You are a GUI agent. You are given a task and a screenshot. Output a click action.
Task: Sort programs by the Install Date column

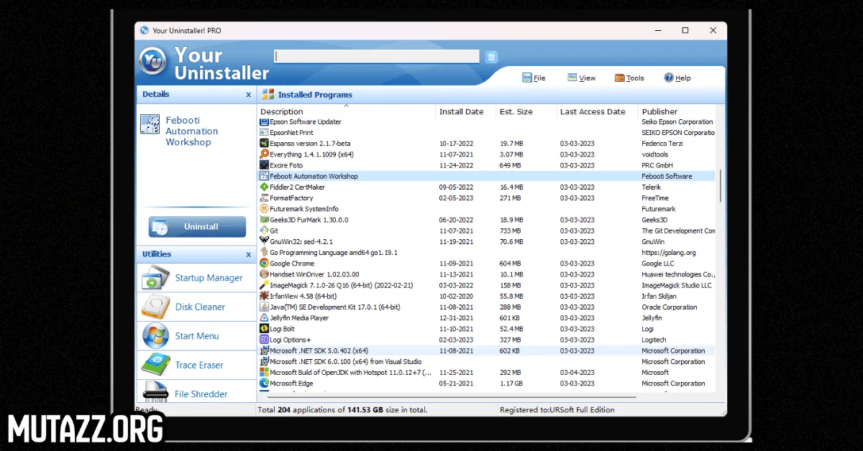pyautogui.click(x=460, y=111)
